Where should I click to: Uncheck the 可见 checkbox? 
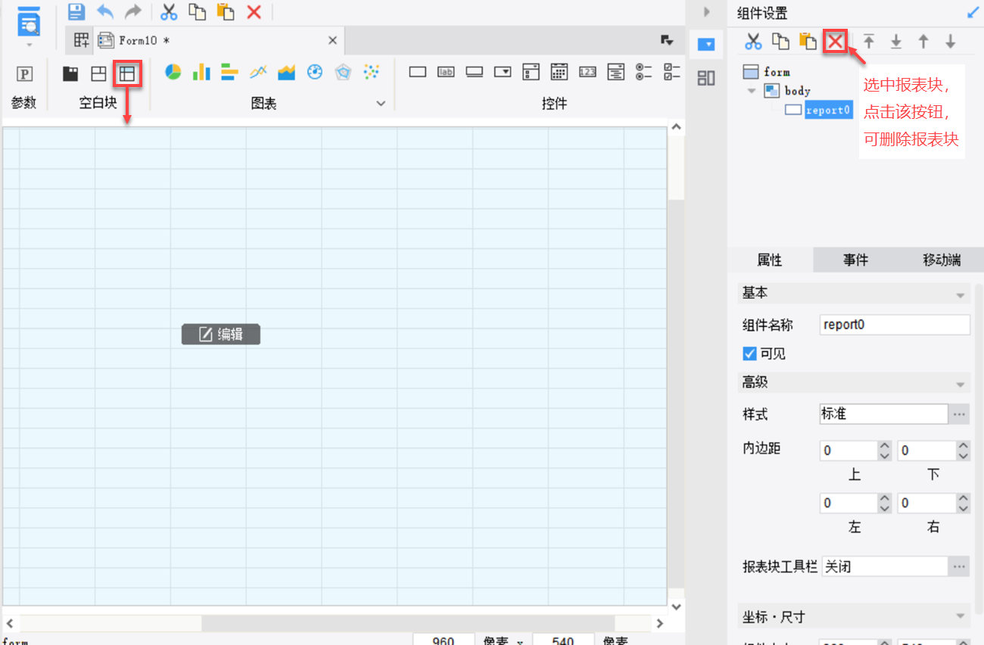coord(750,354)
